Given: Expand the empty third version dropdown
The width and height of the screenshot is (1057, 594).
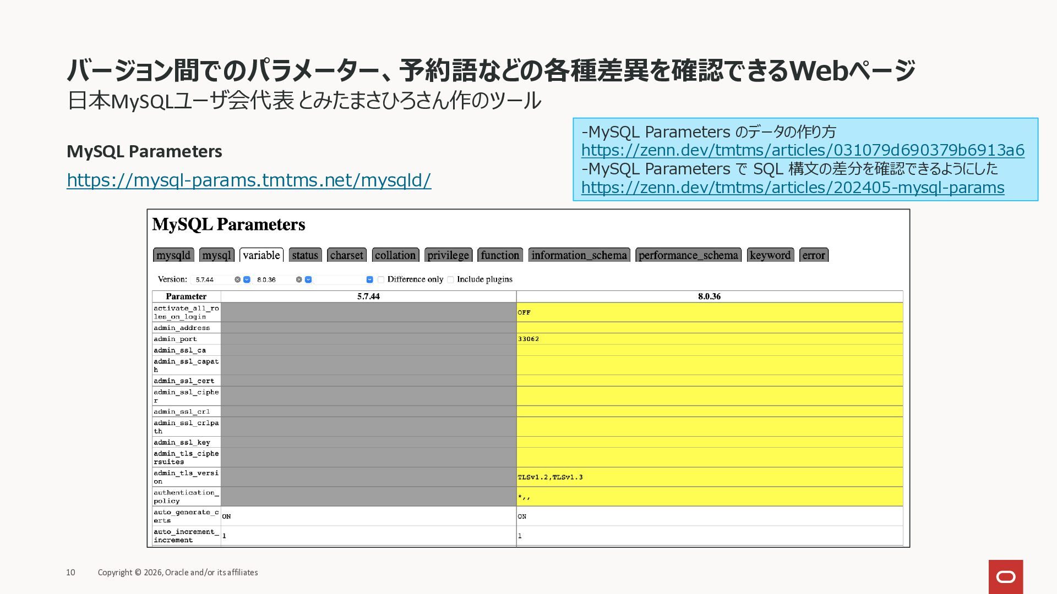Looking at the screenshot, I should 369,279.
